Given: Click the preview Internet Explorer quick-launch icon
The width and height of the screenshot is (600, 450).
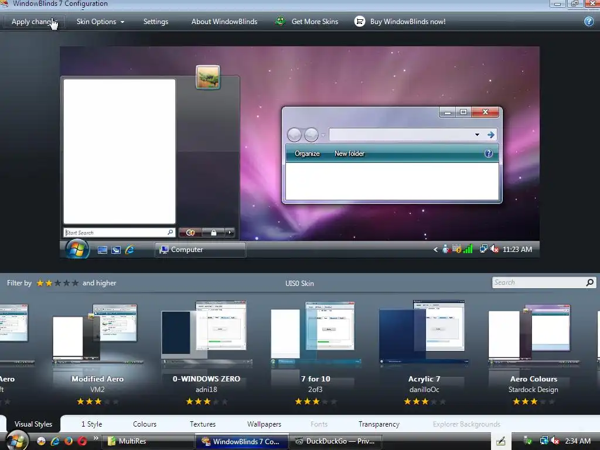Looking at the screenshot, I should (129, 250).
